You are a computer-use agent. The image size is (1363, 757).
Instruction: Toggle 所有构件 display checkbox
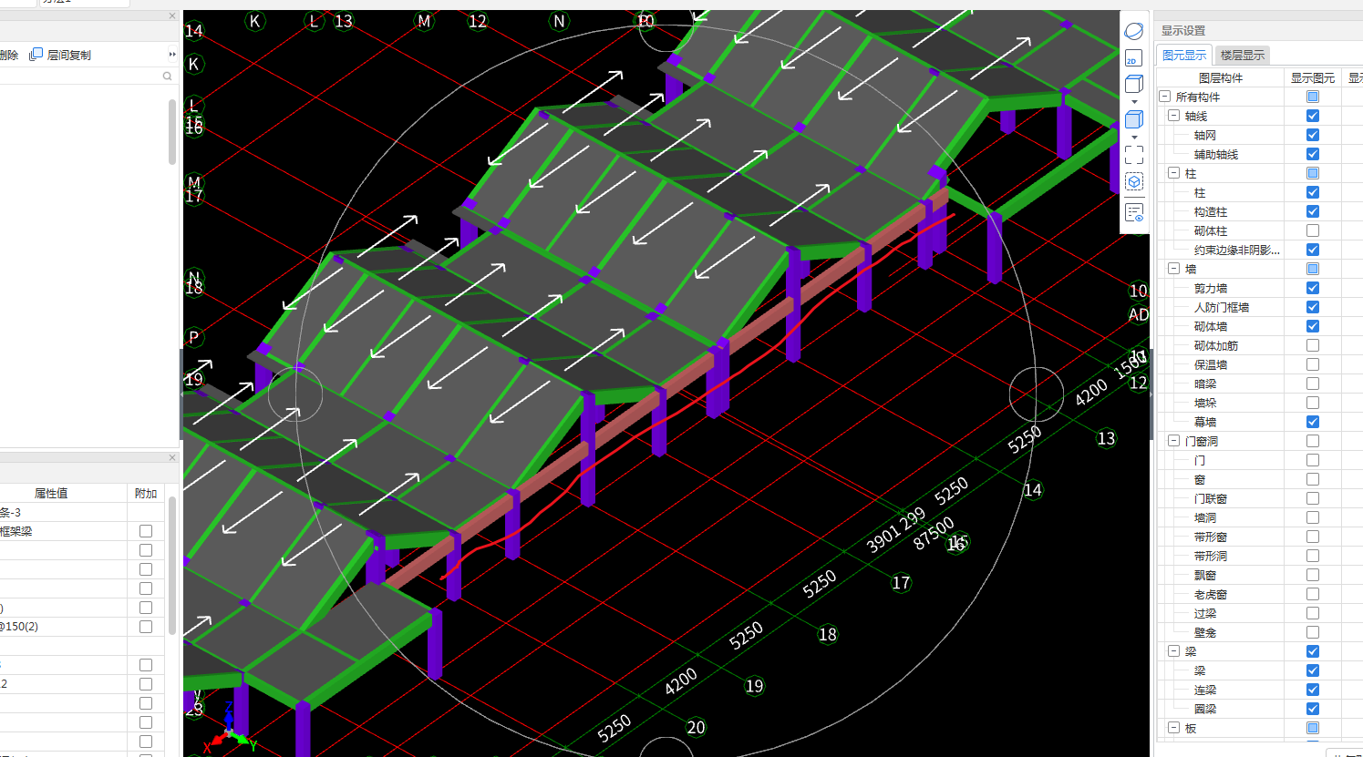pos(1313,97)
